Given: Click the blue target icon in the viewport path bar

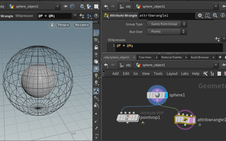Looking at the screenshot, I should 72,6.
